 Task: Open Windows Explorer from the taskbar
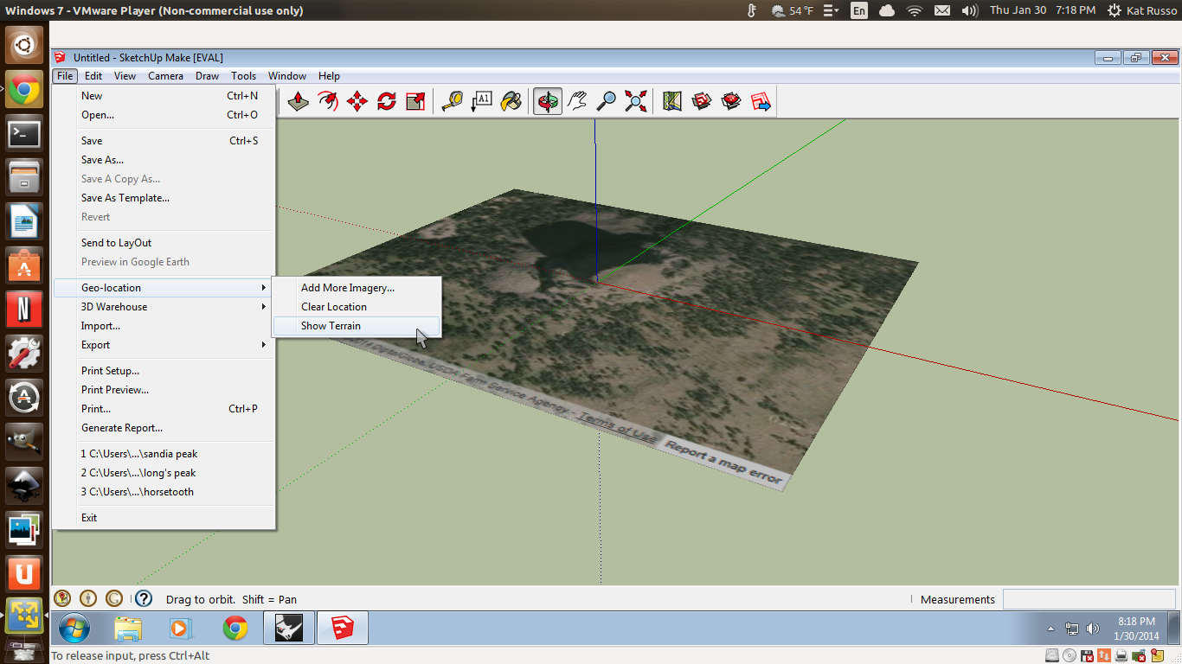click(127, 629)
